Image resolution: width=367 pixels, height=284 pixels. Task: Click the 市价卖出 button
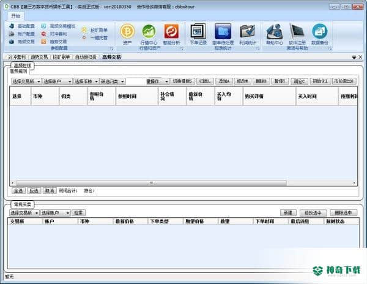(x=344, y=81)
